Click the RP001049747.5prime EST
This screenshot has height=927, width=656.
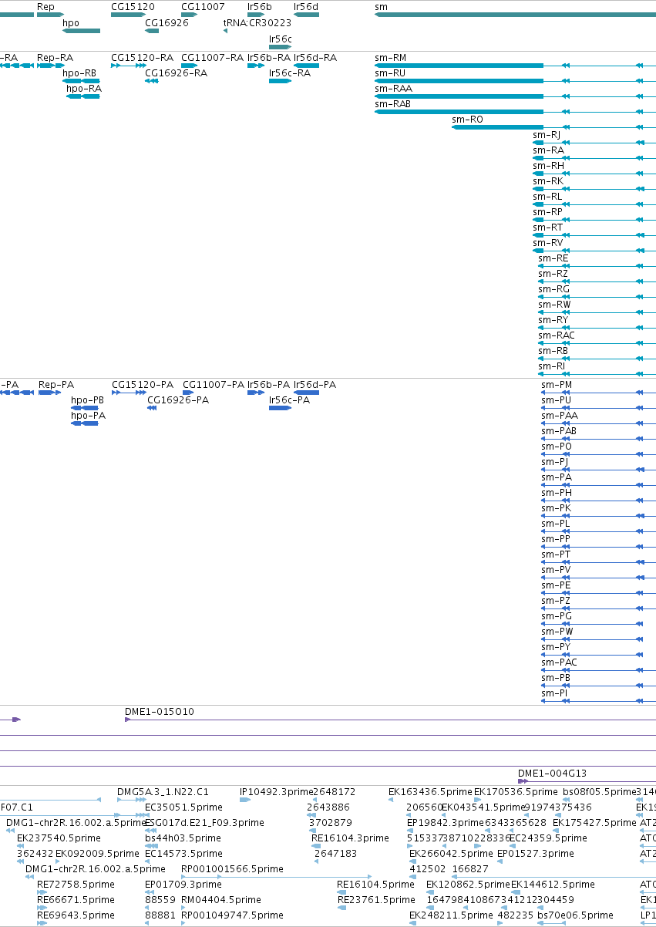point(185,923)
